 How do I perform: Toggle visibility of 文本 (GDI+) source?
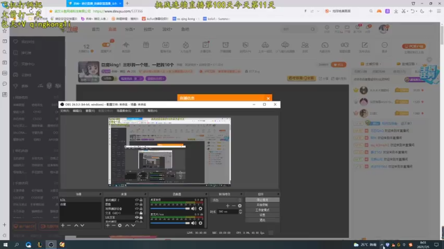(x=137, y=213)
